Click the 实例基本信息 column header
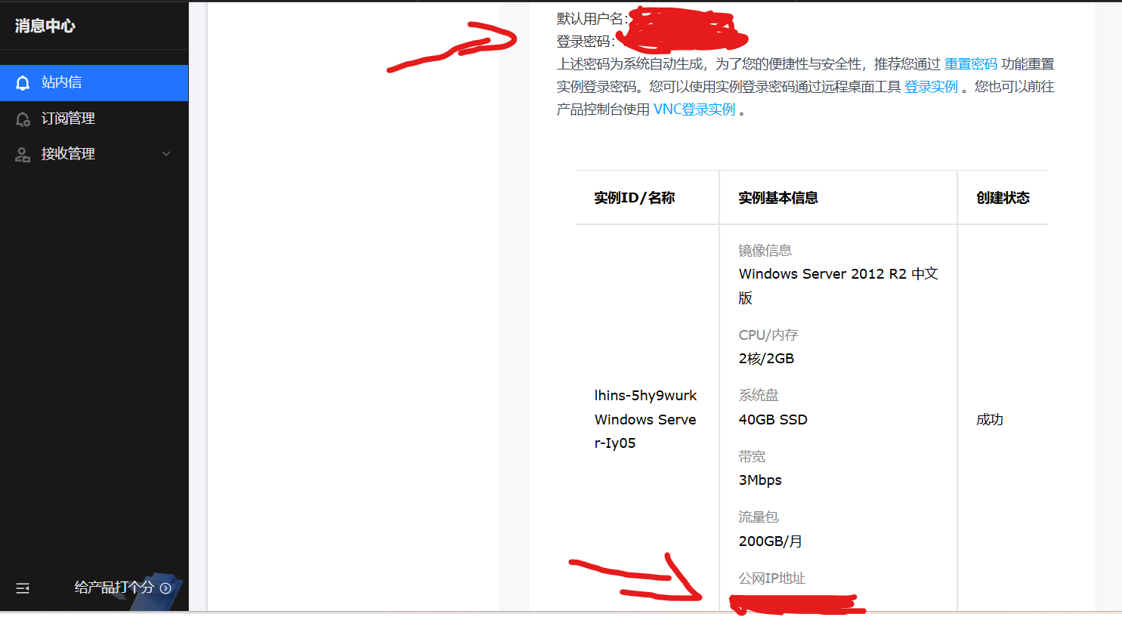Viewport: 1122px width, 617px height. (778, 198)
